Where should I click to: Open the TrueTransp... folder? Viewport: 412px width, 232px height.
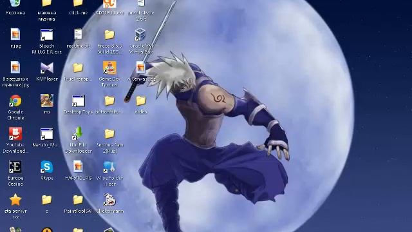[78, 68]
